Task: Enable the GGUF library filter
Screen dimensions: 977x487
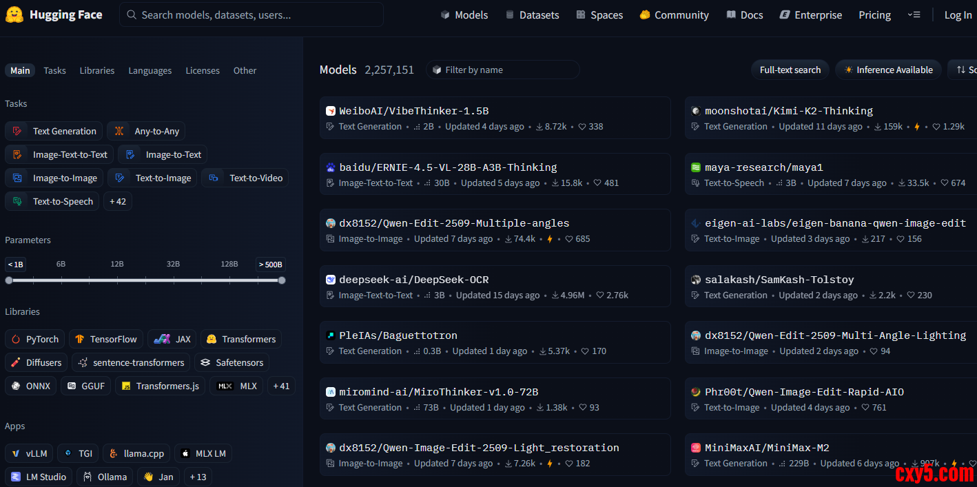Action: click(x=86, y=386)
